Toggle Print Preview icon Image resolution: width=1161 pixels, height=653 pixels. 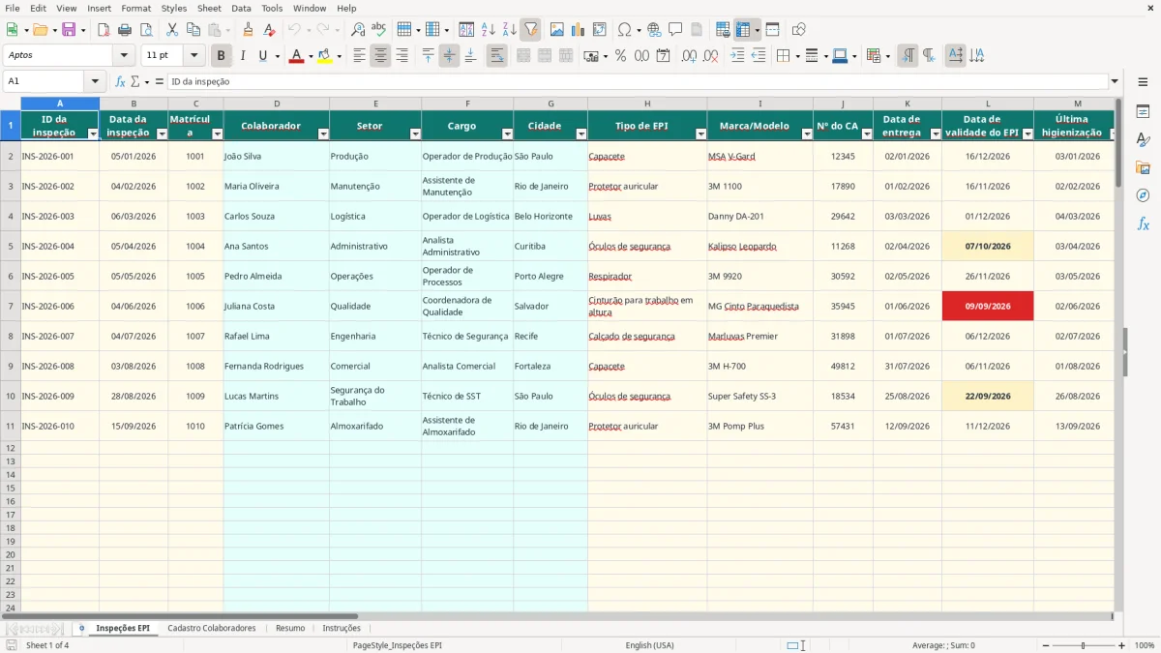coord(146,30)
